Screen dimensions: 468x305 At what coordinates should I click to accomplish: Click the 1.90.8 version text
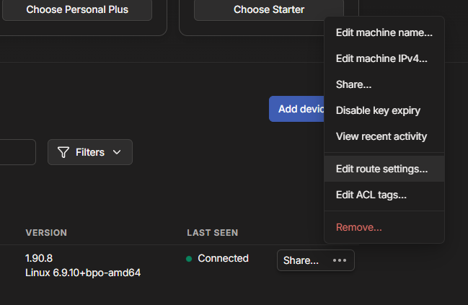pos(39,258)
